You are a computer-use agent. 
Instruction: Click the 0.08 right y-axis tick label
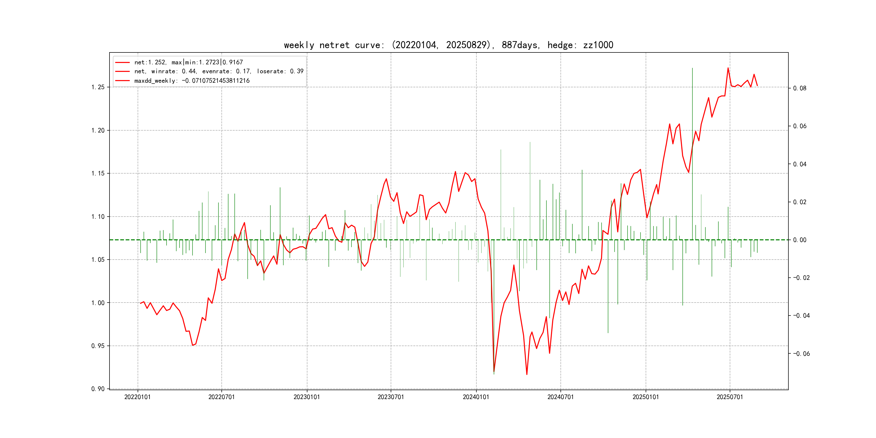(x=799, y=88)
